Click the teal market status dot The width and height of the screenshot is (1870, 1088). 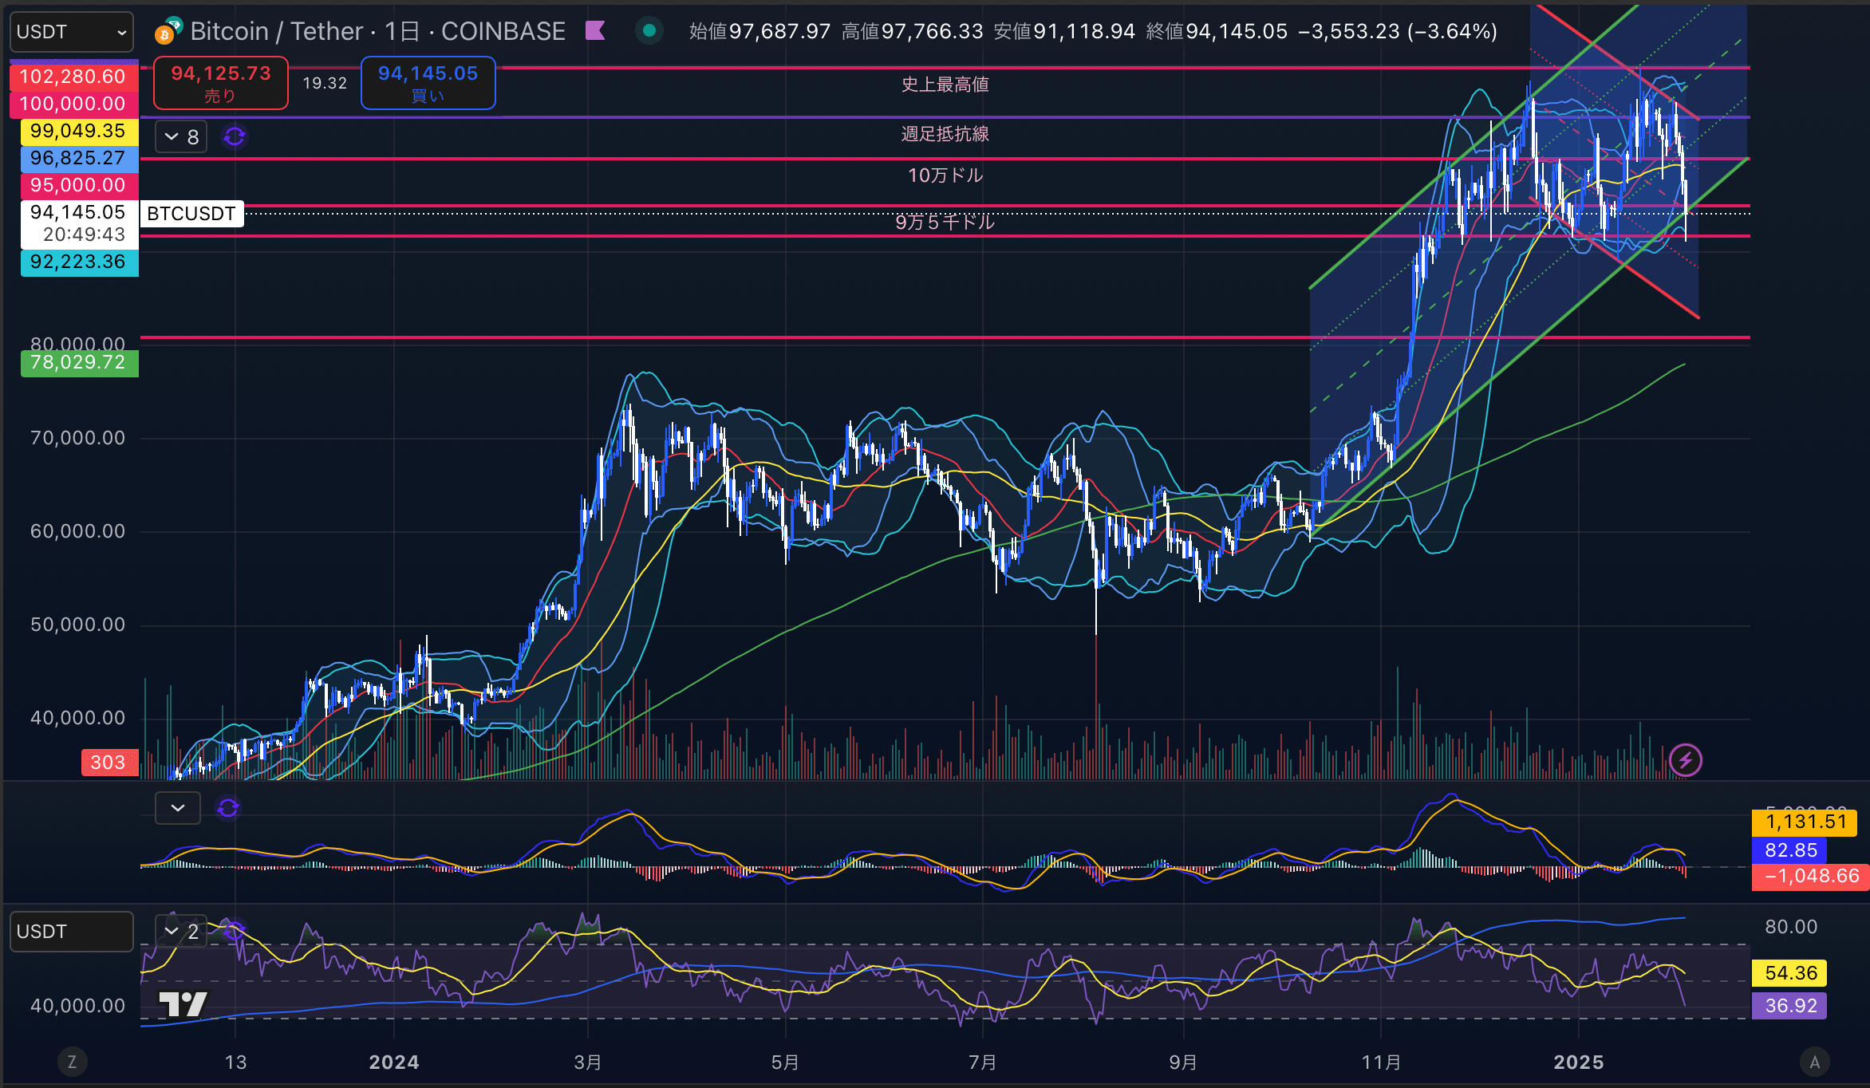pyautogui.click(x=649, y=31)
